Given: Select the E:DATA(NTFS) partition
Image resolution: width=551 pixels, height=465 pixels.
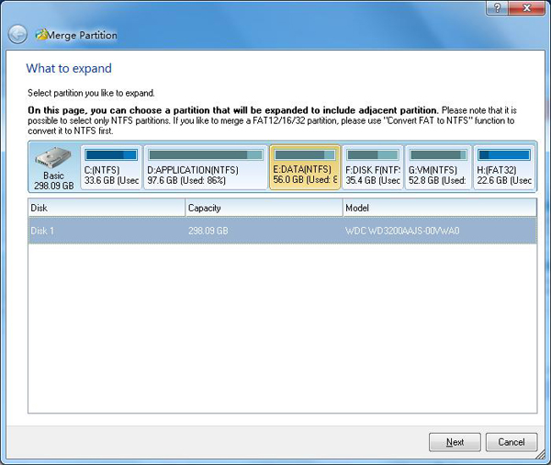Looking at the screenshot, I should pos(305,167).
